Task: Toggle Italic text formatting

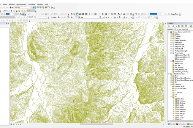Action: click(x=109, y=17)
